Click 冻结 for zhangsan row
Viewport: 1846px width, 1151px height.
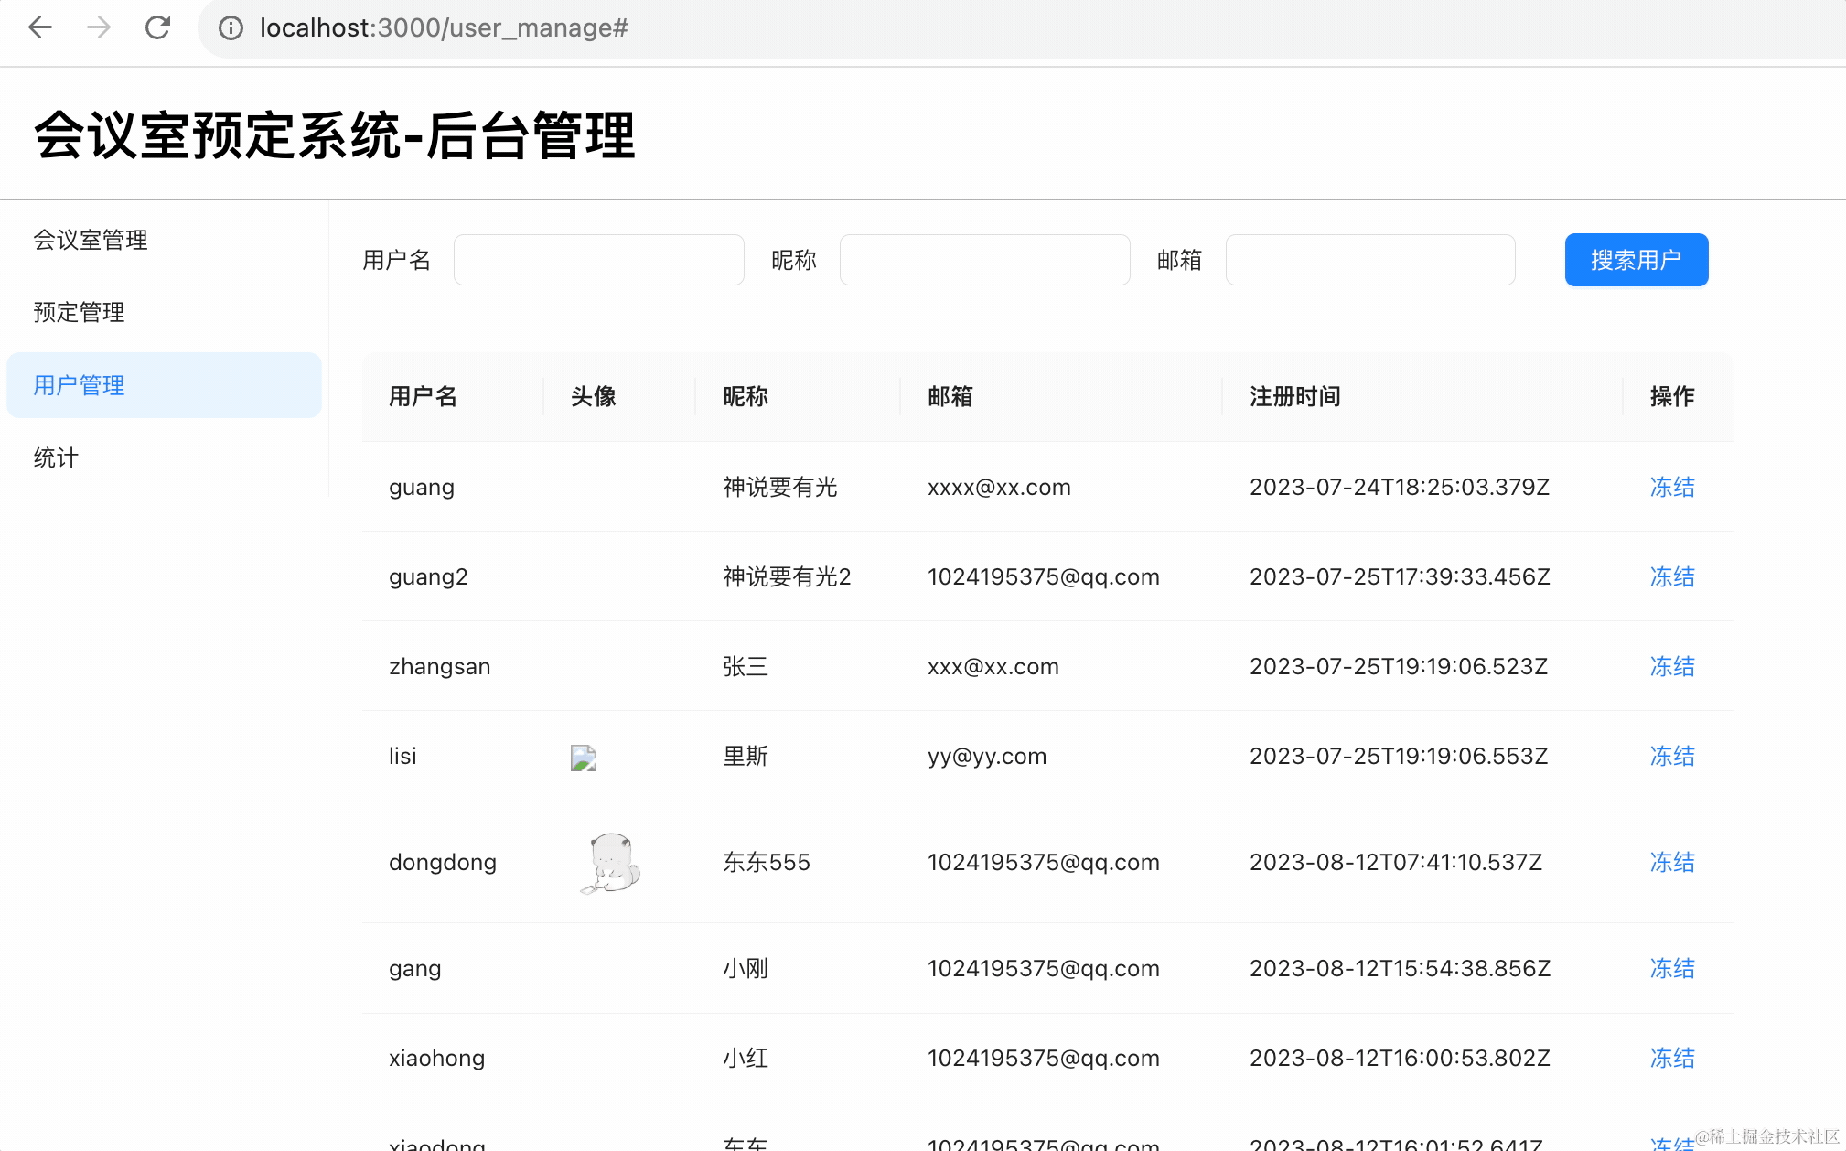1671,666
